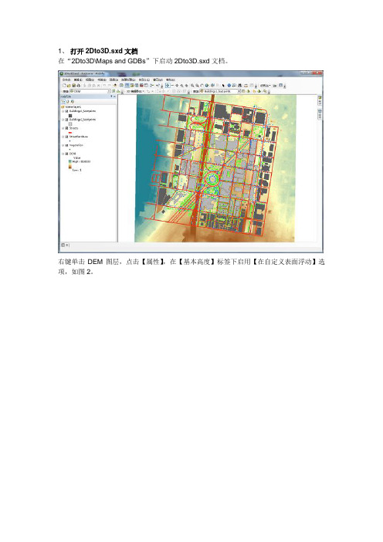Click the Full Extent globe icon
The height and width of the screenshot is (542, 383).
tap(207, 86)
